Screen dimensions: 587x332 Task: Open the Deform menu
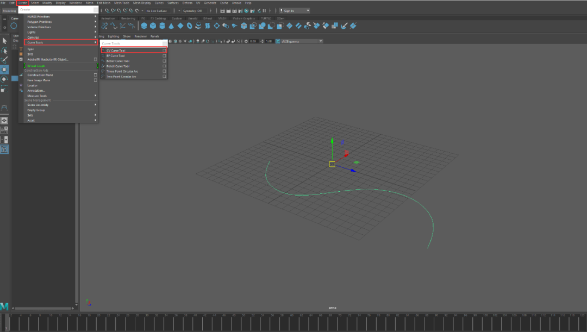click(187, 3)
